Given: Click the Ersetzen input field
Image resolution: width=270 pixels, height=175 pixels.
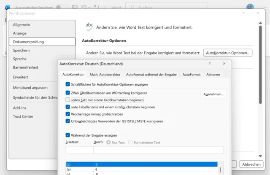Looking at the screenshot, I should [79, 150].
